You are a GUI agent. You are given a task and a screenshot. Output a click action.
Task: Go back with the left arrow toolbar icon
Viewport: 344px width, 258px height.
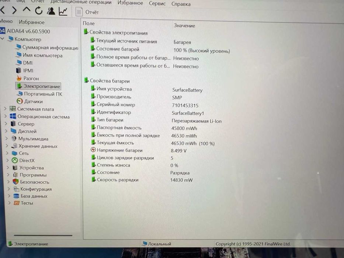(x=3, y=10)
